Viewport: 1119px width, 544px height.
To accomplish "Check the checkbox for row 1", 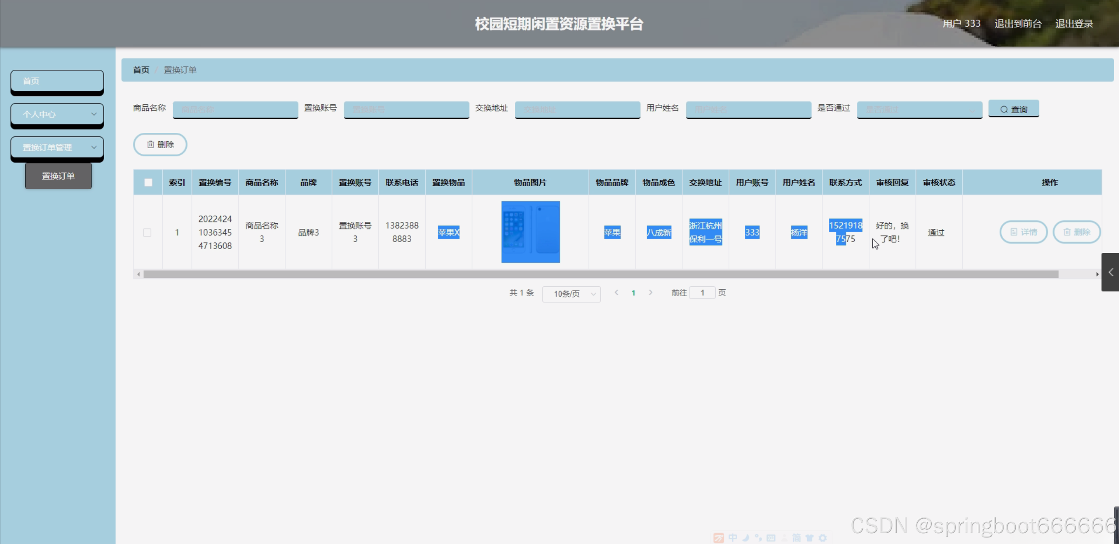I will (147, 232).
